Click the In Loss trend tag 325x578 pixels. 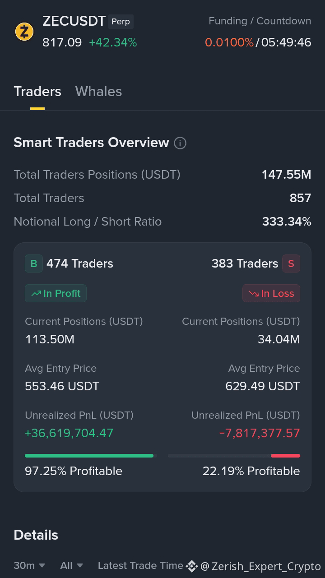pos(271,293)
